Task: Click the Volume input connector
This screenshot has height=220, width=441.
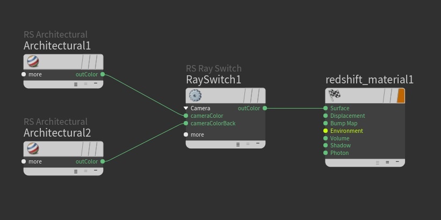Action: (326, 138)
